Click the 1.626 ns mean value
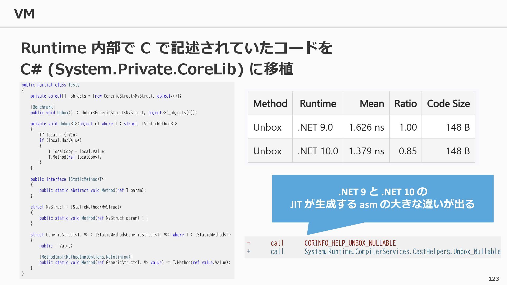Screen dimensions: 507x285 point(366,127)
